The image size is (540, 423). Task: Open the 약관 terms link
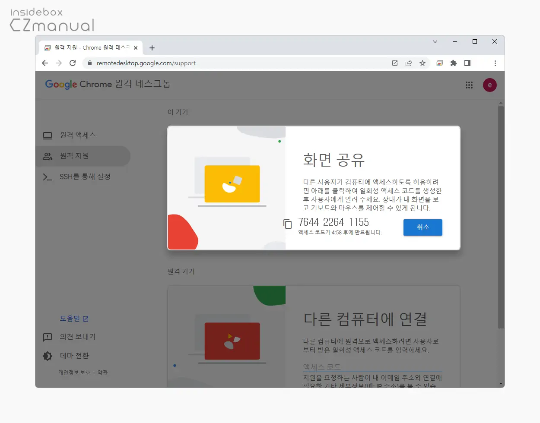click(102, 372)
